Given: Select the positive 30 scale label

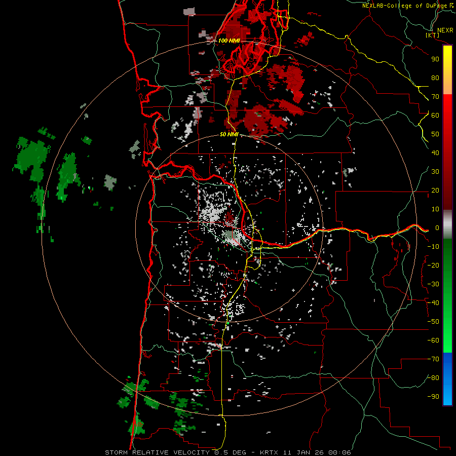Looking at the screenshot, I should coord(435,172).
